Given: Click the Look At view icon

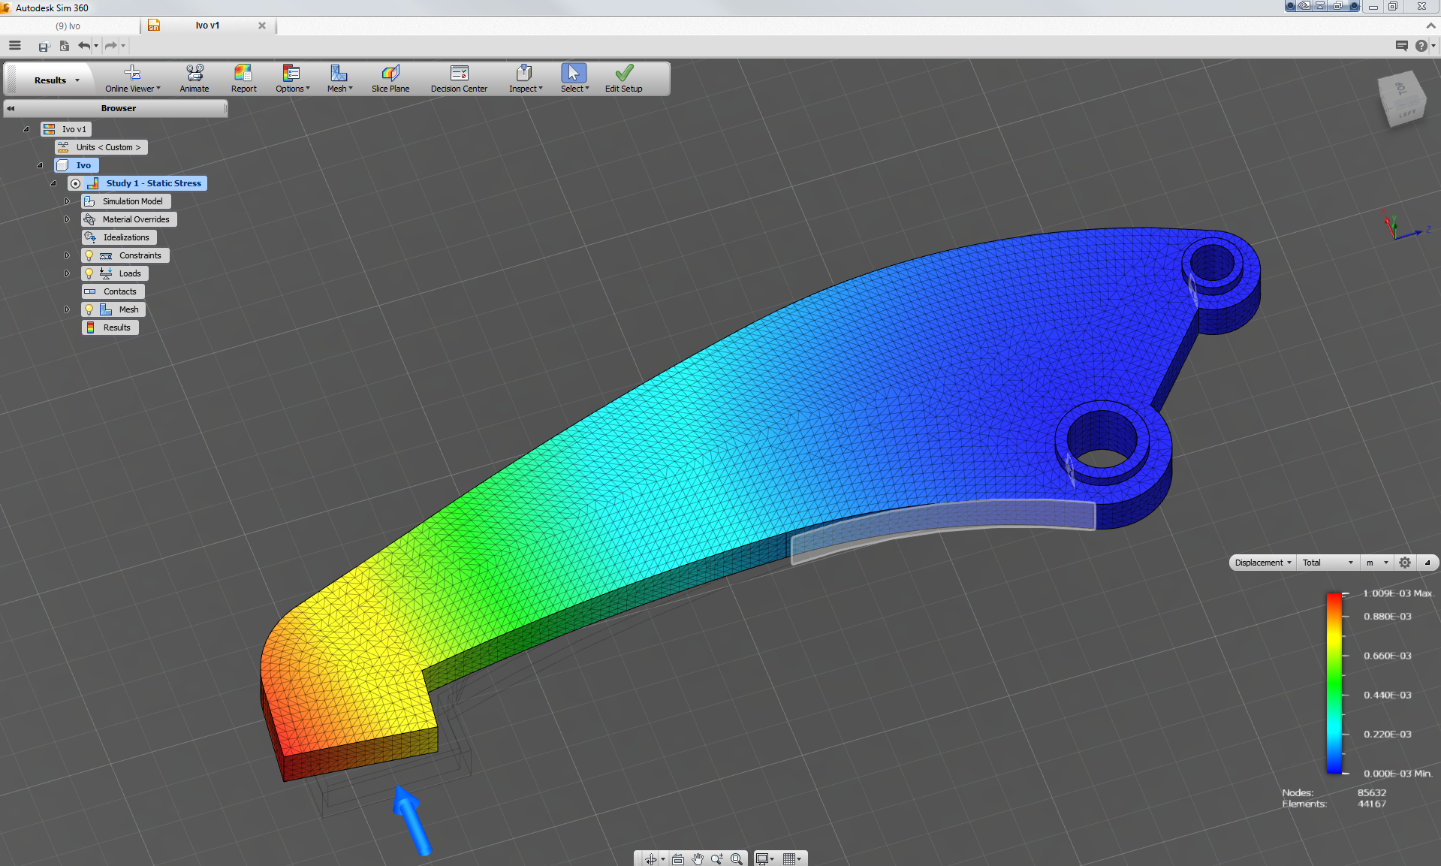Looking at the screenshot, I should click(678, 858).
